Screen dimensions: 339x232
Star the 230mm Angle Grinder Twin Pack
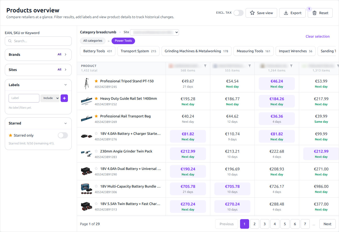[x=96, y=151]
